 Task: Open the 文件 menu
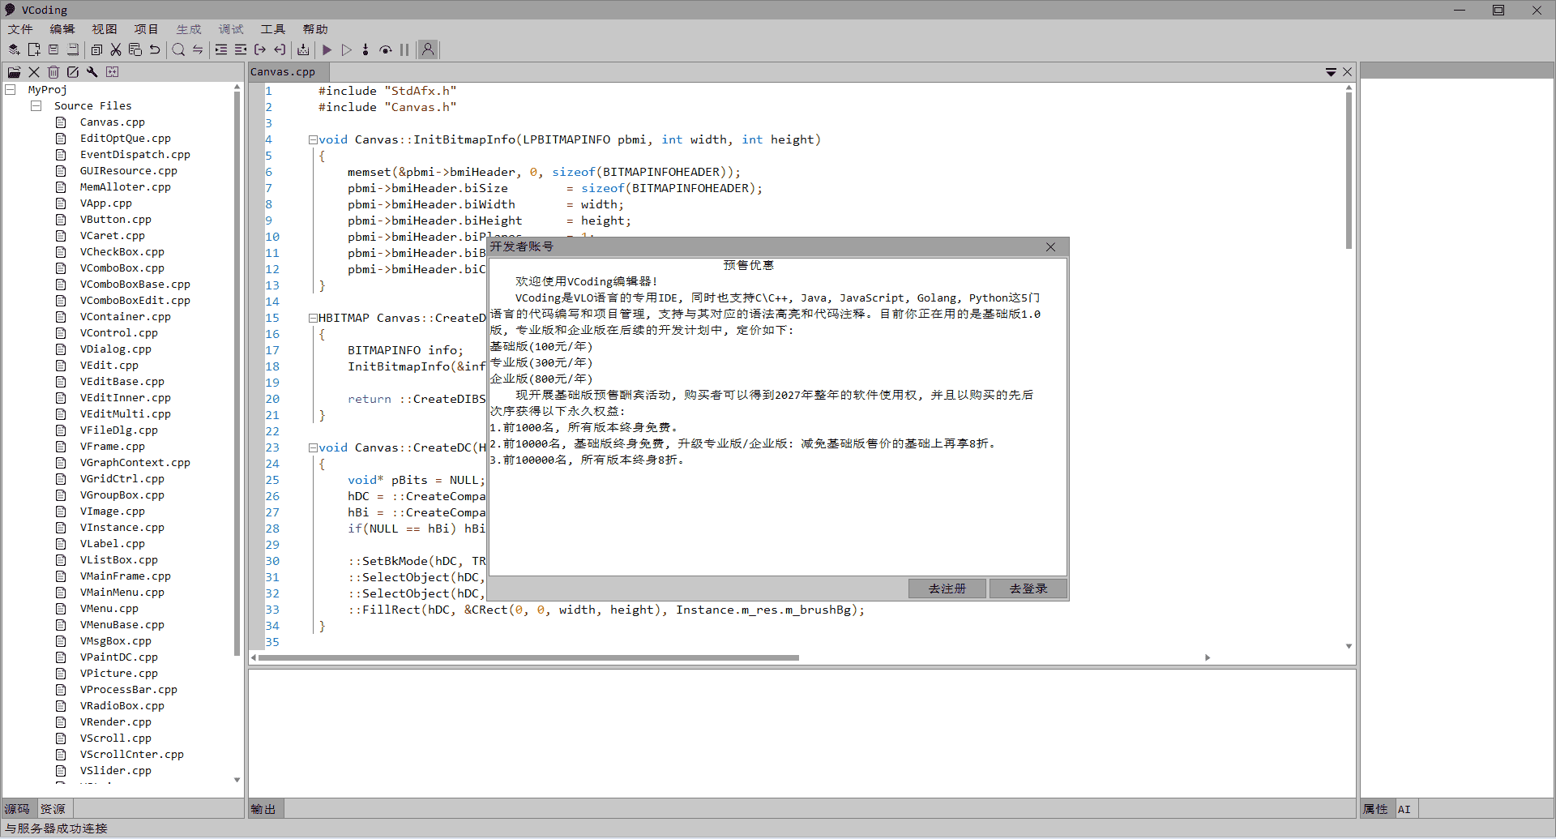(x=20, y=29)
